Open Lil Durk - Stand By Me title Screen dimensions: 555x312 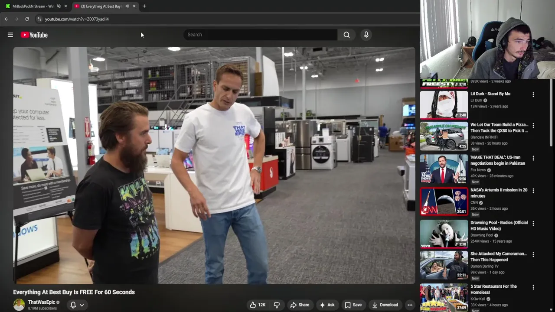click(490, 94)
